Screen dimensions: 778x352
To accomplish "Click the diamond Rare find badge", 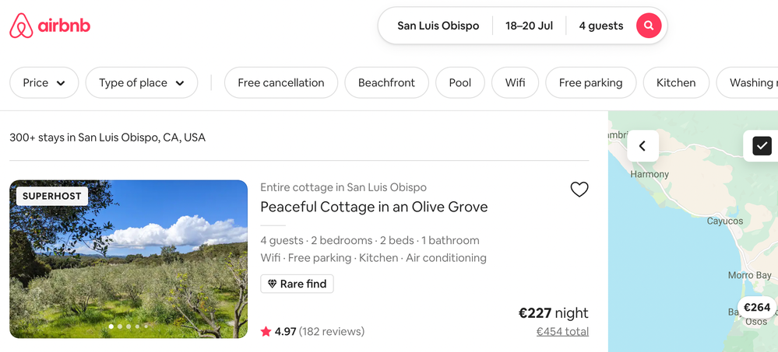I will coord(297,284).
